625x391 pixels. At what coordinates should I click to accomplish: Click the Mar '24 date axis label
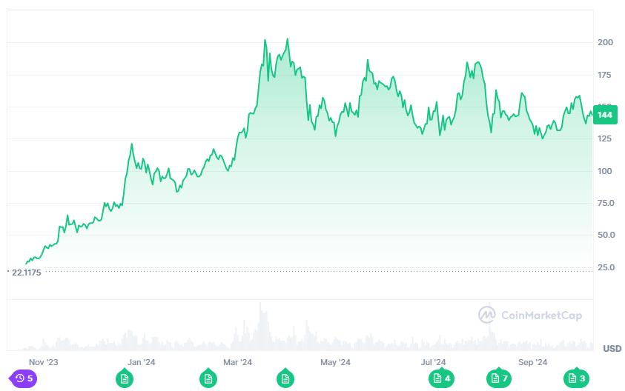coord(237,362)
